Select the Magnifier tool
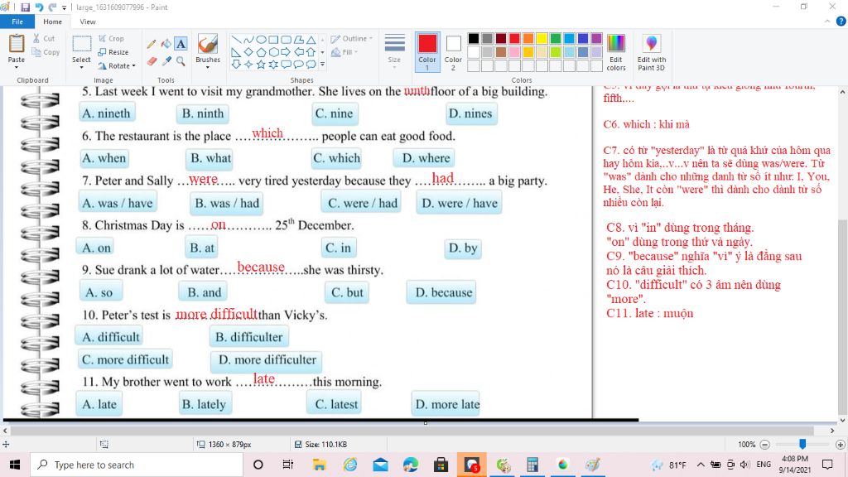This screenshot has height=477, width=848. pyautogui.click(x=181, y=61)
